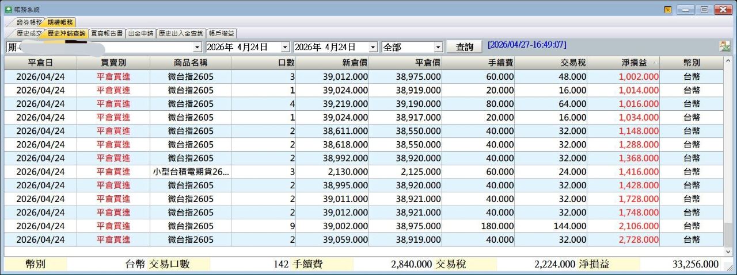Open the 全部 filter dropdown
Viewport: 737px width, 275px height.
point(438,47)
